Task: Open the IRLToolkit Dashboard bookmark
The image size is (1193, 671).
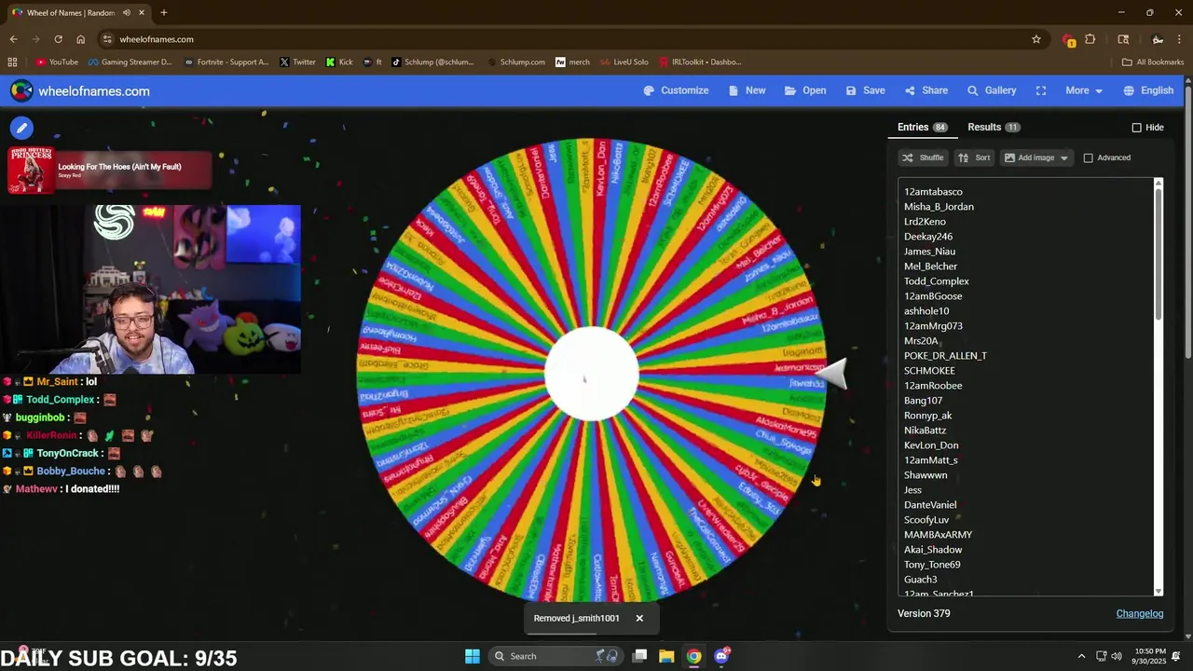Action: click(x=699, y=62)
